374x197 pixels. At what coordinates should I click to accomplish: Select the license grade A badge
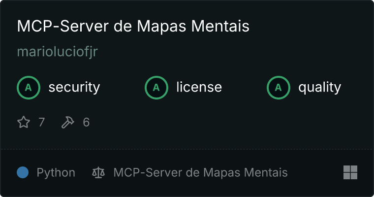[x=156, y=87]
